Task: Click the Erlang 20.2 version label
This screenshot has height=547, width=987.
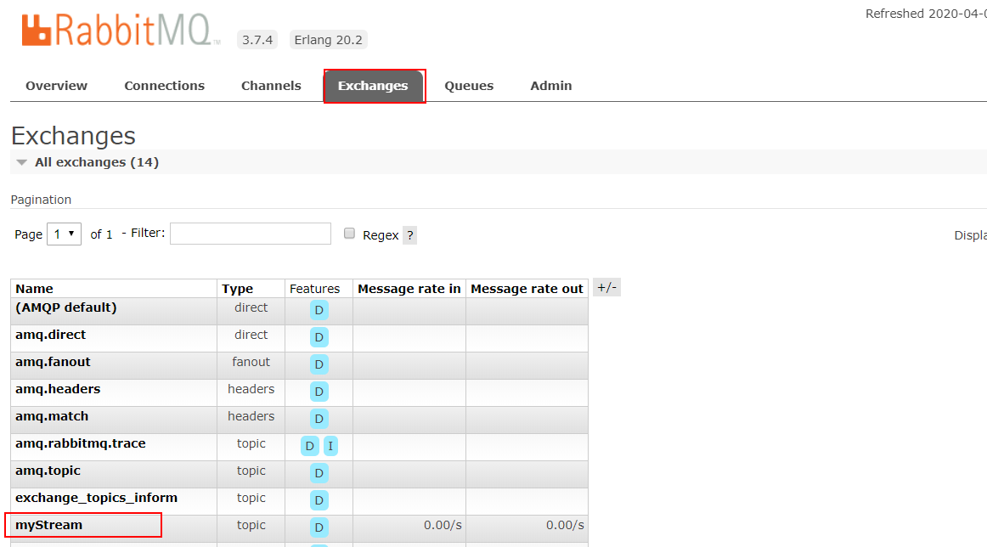Action: 329,40
